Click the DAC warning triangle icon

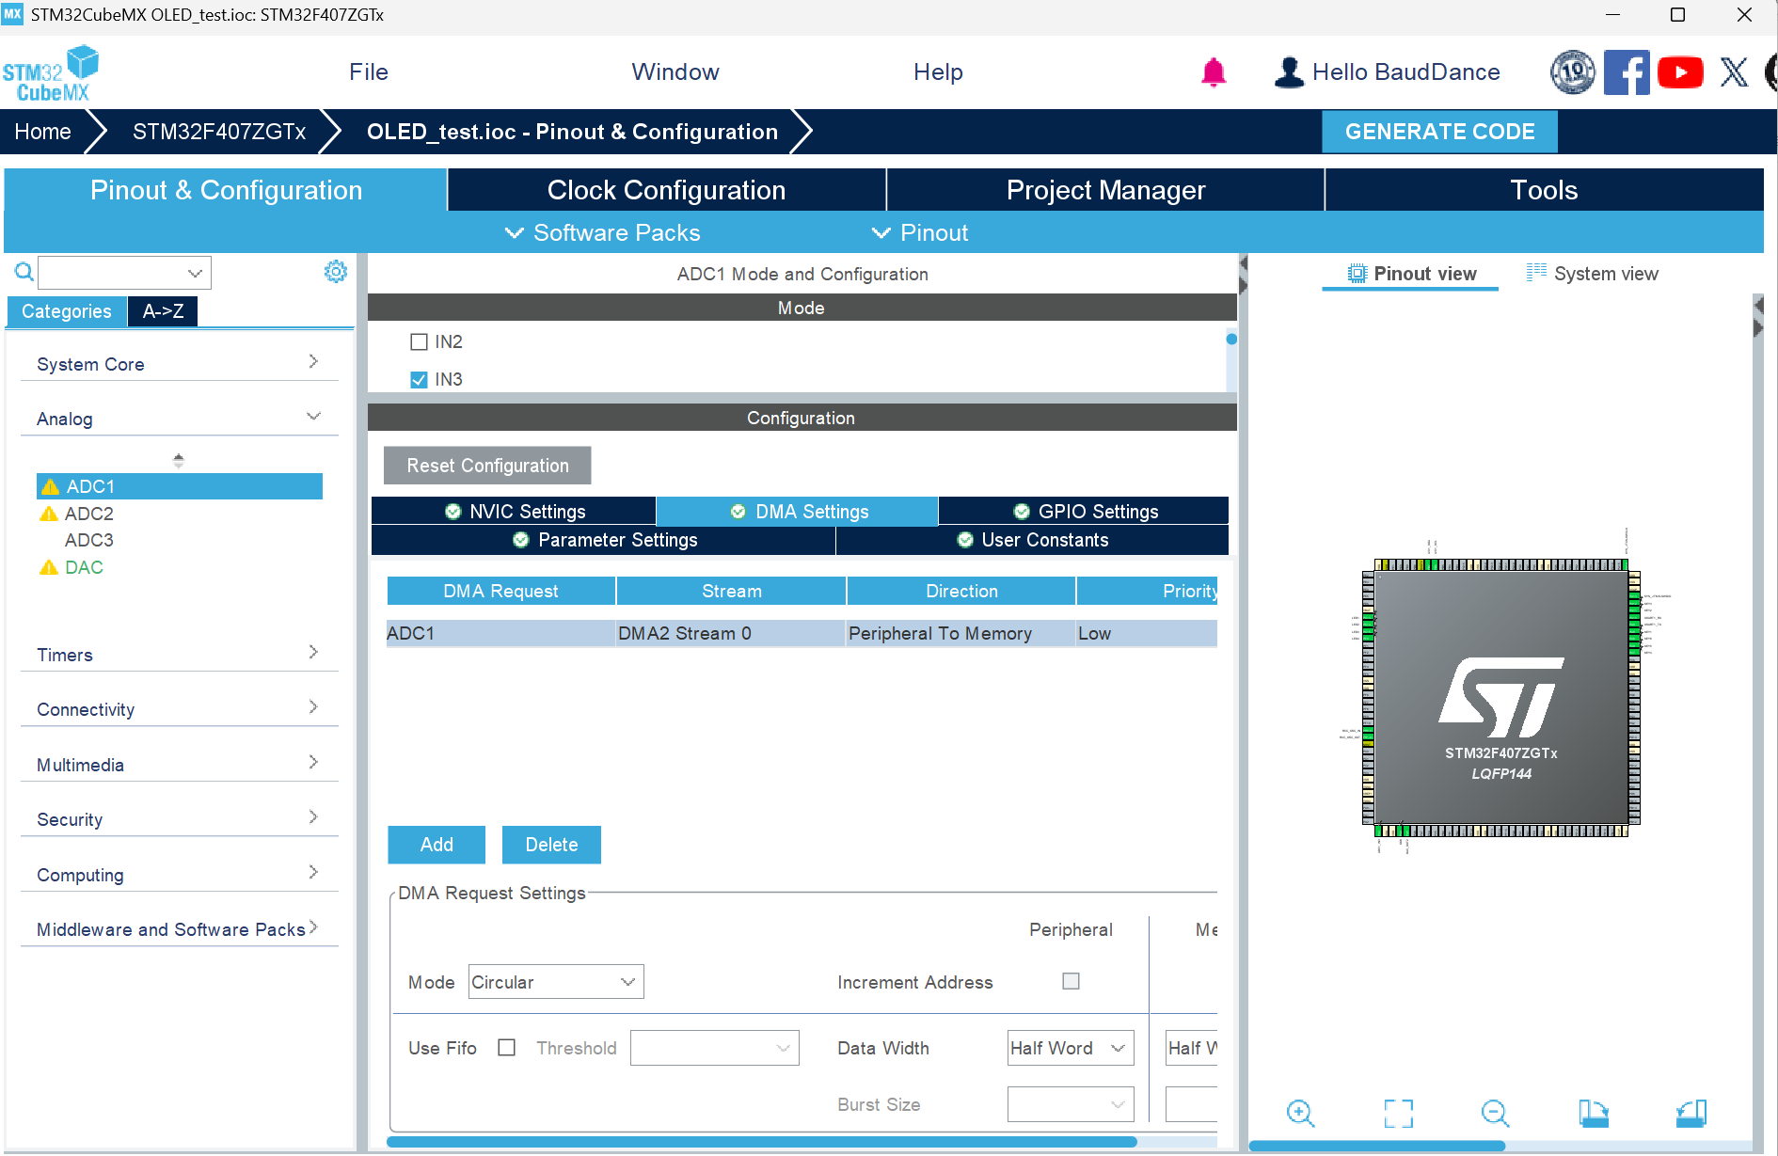pos(49,567)
